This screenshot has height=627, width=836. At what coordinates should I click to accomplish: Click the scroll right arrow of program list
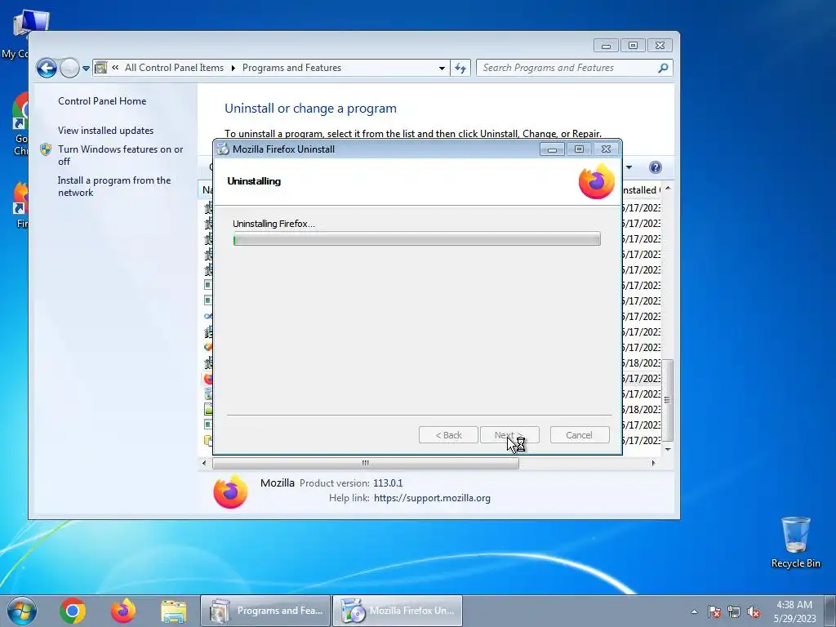pos(653,463)
